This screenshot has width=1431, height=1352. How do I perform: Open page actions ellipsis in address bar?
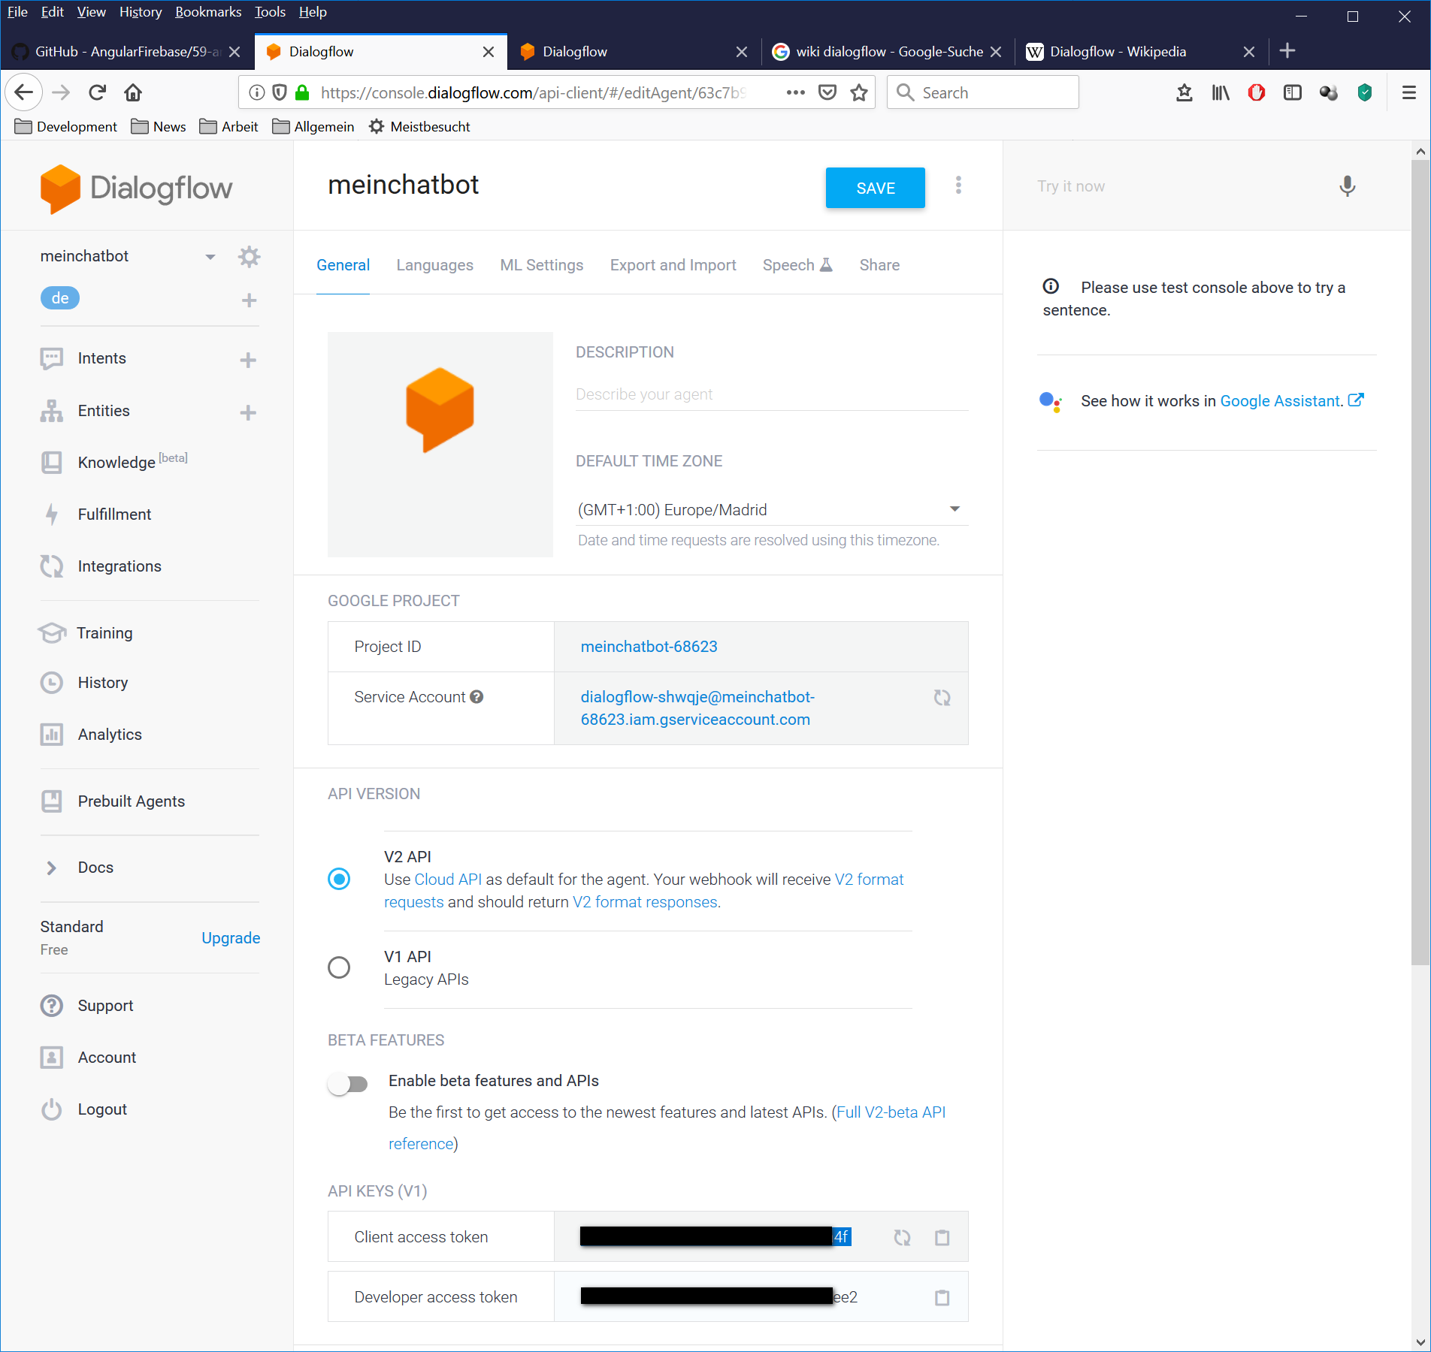pyautogui.click(x=795, y=92)
